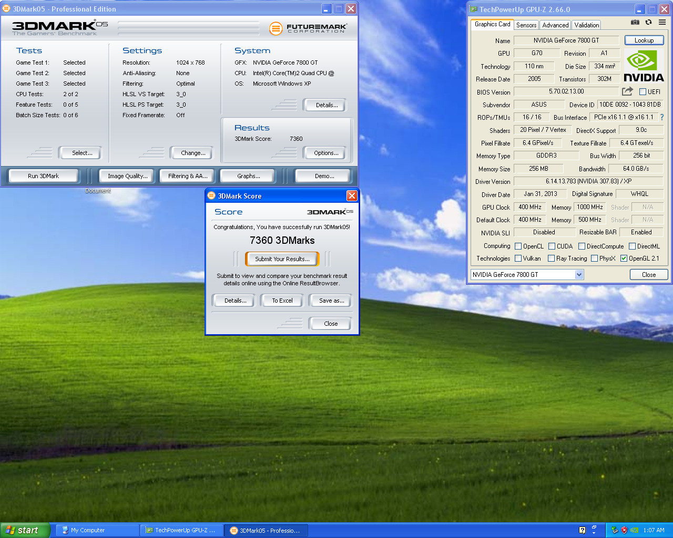Click the Device ID value field
Image resolution: width=673 pixels, height=538 pixels.
click(630, 105)
